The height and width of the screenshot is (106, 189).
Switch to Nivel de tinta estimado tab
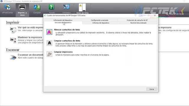(x=138, y=23)
